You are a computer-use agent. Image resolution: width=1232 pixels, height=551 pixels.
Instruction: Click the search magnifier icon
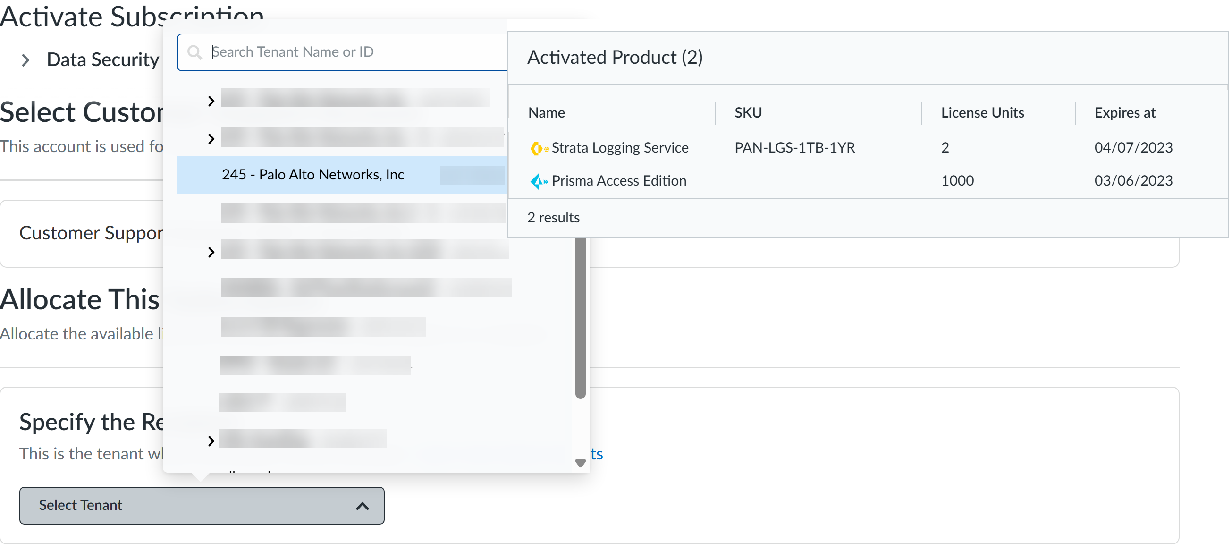pos(194,52)
